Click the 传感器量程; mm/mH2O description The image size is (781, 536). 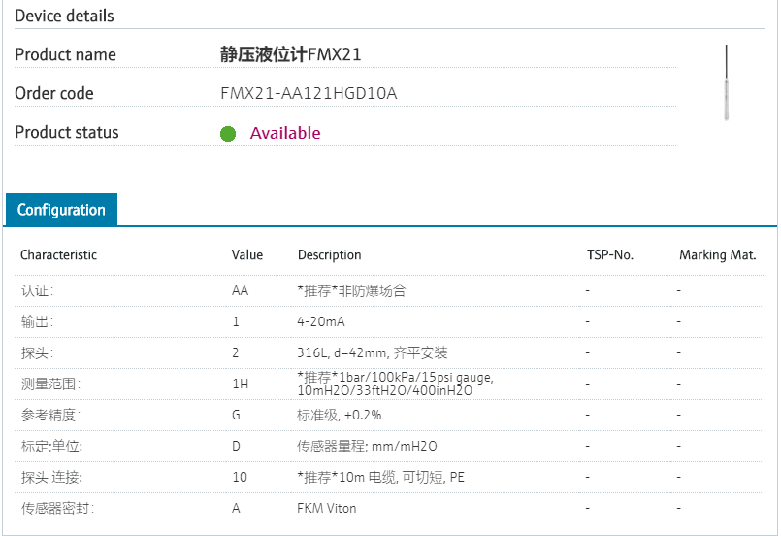click(367, 446)
